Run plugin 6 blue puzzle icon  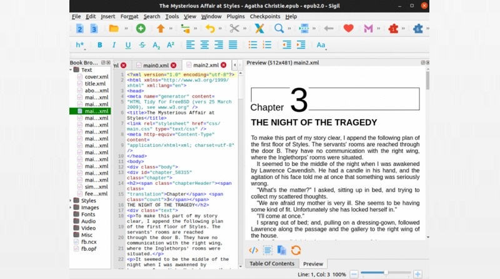pyautogui.click(x=417, y=29)
